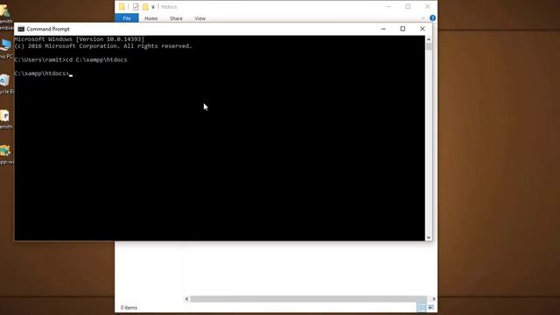560x315 pixels.
Task: Click the 'cd C:\xampp\htdocs' command text
Action: 96,59
